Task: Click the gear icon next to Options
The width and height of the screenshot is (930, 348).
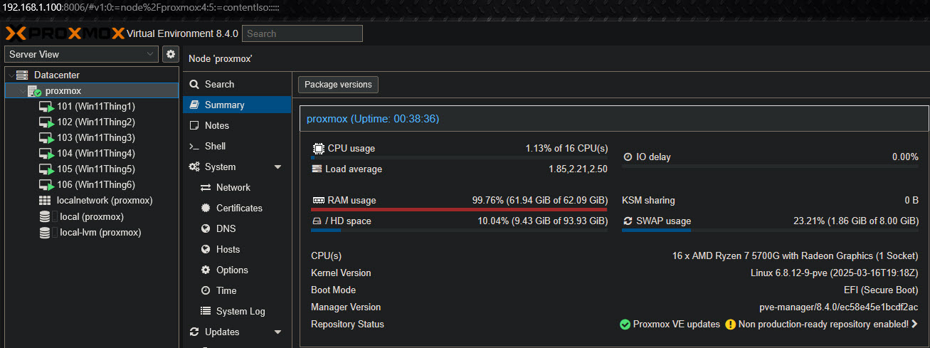Action: [x=206, y=270]
